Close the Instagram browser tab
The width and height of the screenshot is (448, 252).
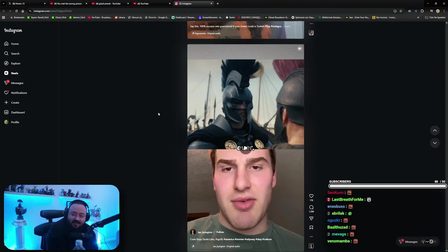coord(211,3)
